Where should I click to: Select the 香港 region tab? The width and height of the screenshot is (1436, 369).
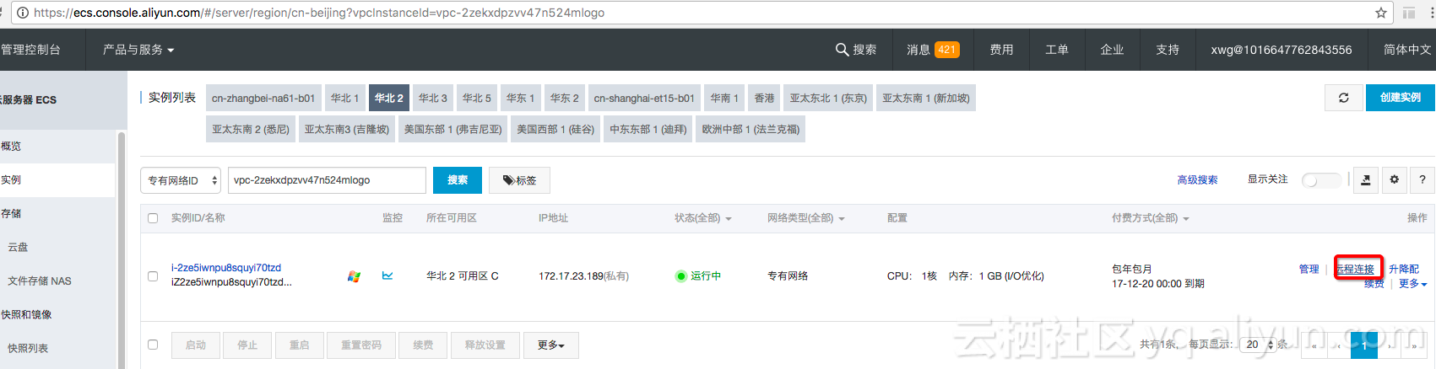tap(765, 98)
